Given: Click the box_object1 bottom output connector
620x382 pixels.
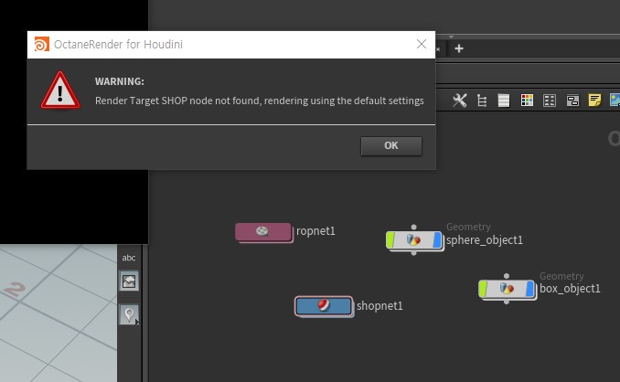Looking at the screenshot, I should [x=507, y=302].
